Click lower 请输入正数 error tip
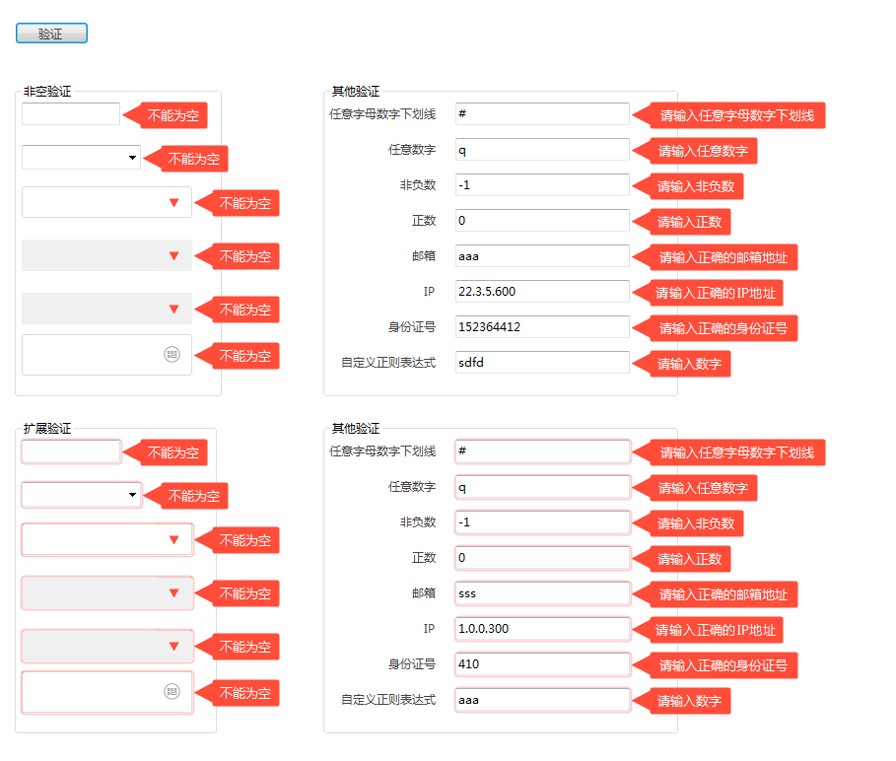The image size is (896, 761). (682, 559)
